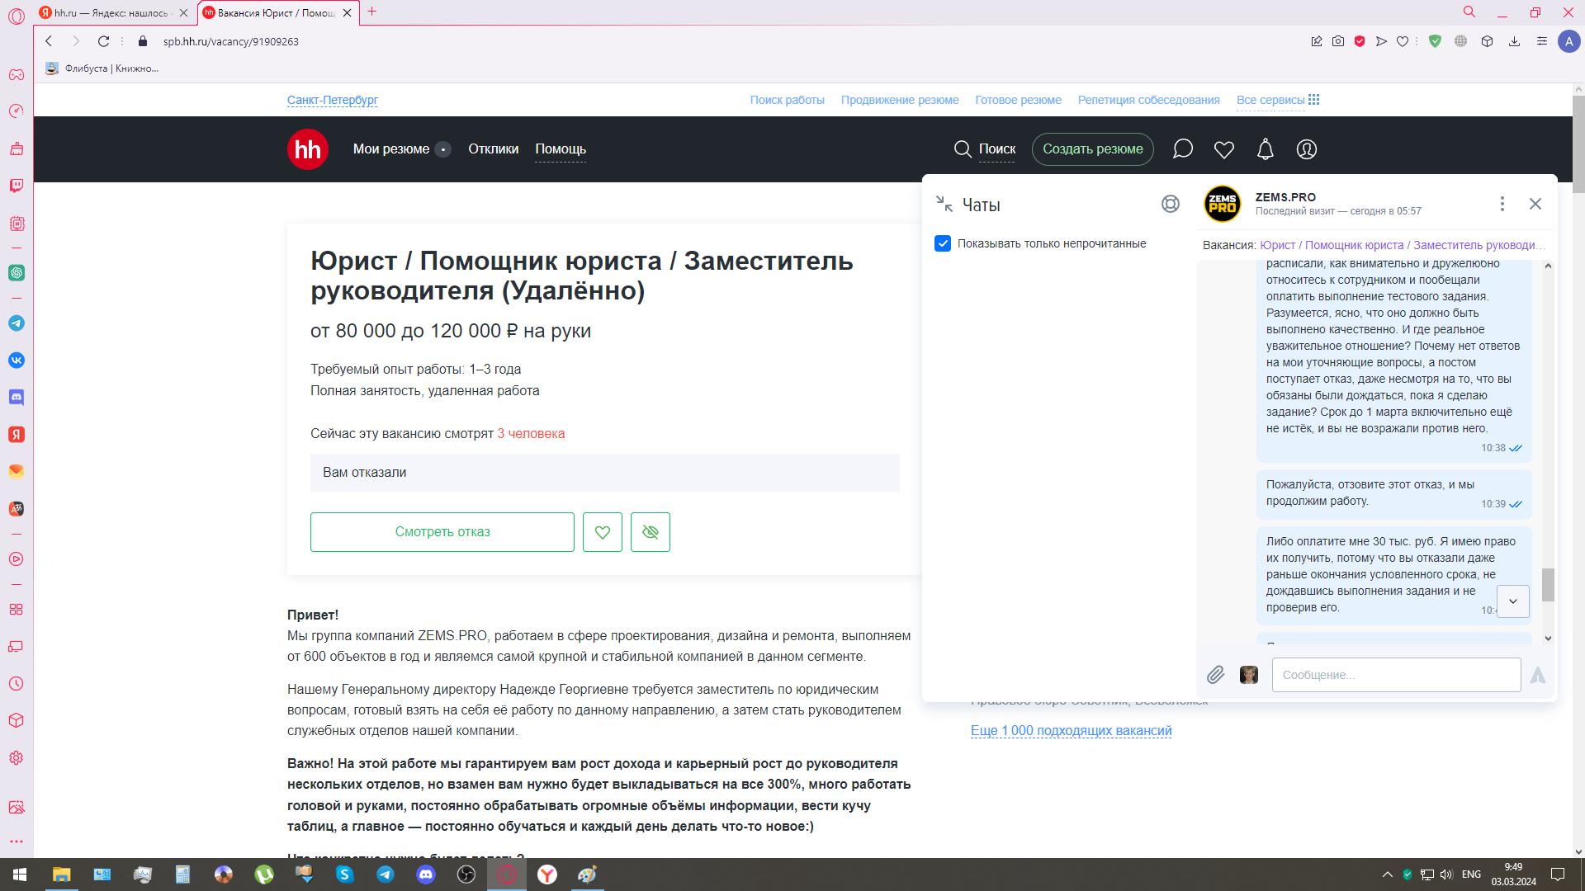Open the user profile icon
Viewport: 1585px width, 891px height.
[1307, 149]
